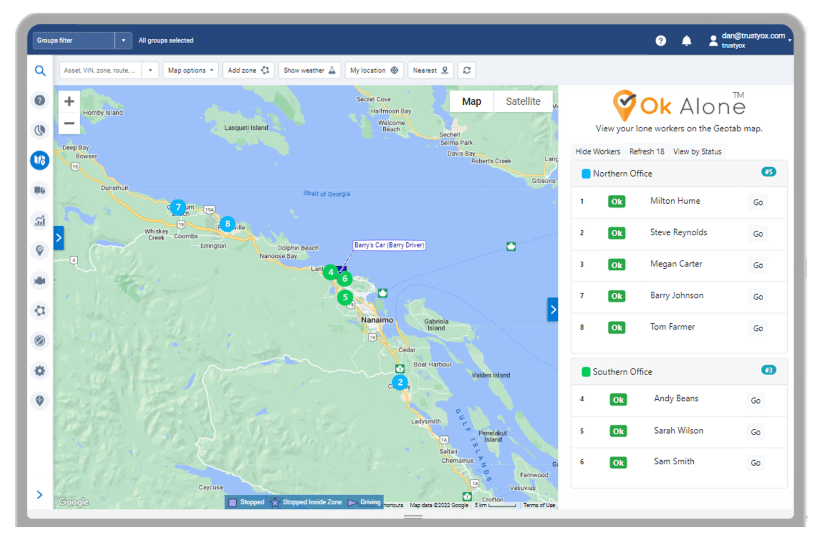Click map marker number 7
This screenshot has height=538, width=819.
(178, 207)
